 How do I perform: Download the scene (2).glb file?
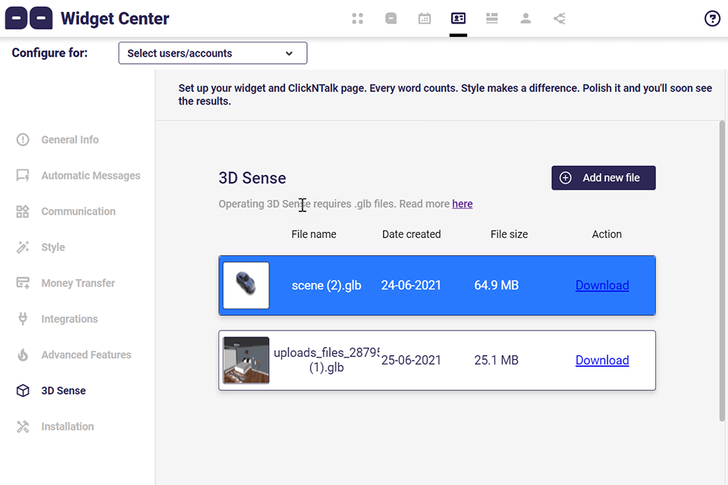pyautogui.click(x=602, y=285)
